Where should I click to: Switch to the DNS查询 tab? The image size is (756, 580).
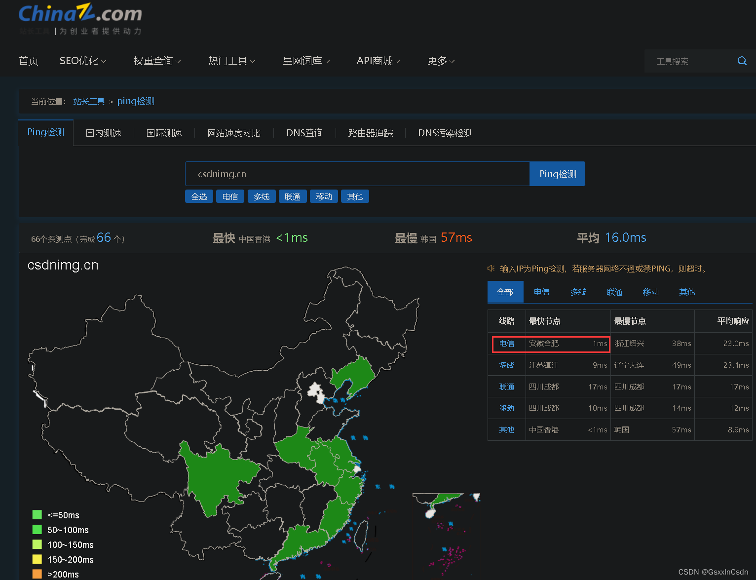(x=304, y=133)
